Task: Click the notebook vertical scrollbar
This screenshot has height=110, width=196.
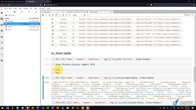Action: coord(194,74)
